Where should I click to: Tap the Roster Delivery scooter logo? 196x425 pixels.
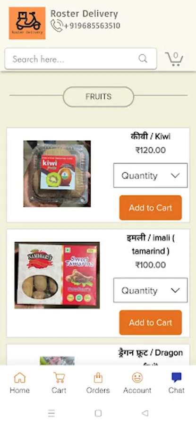pyautogui.click(x=27, y=23)
